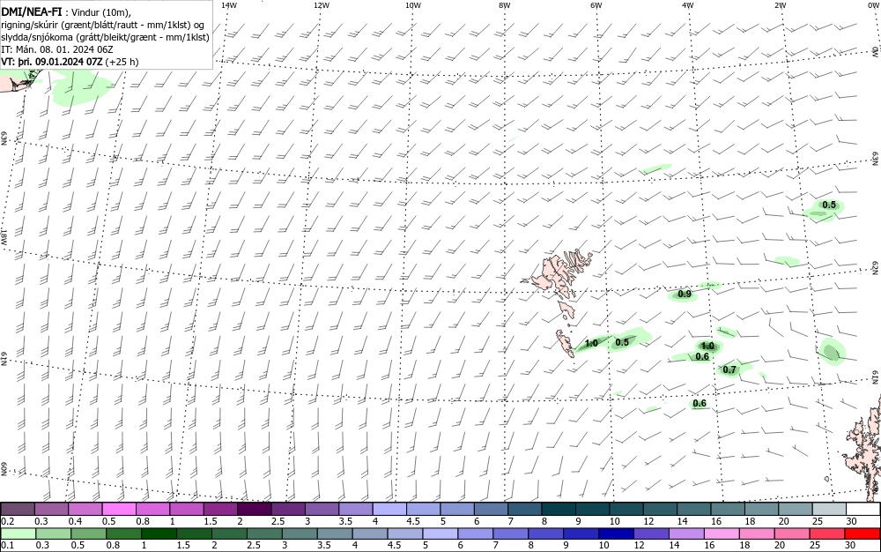
Task: Click the 1.0 value directly above a 0.6
Action: 708,347
